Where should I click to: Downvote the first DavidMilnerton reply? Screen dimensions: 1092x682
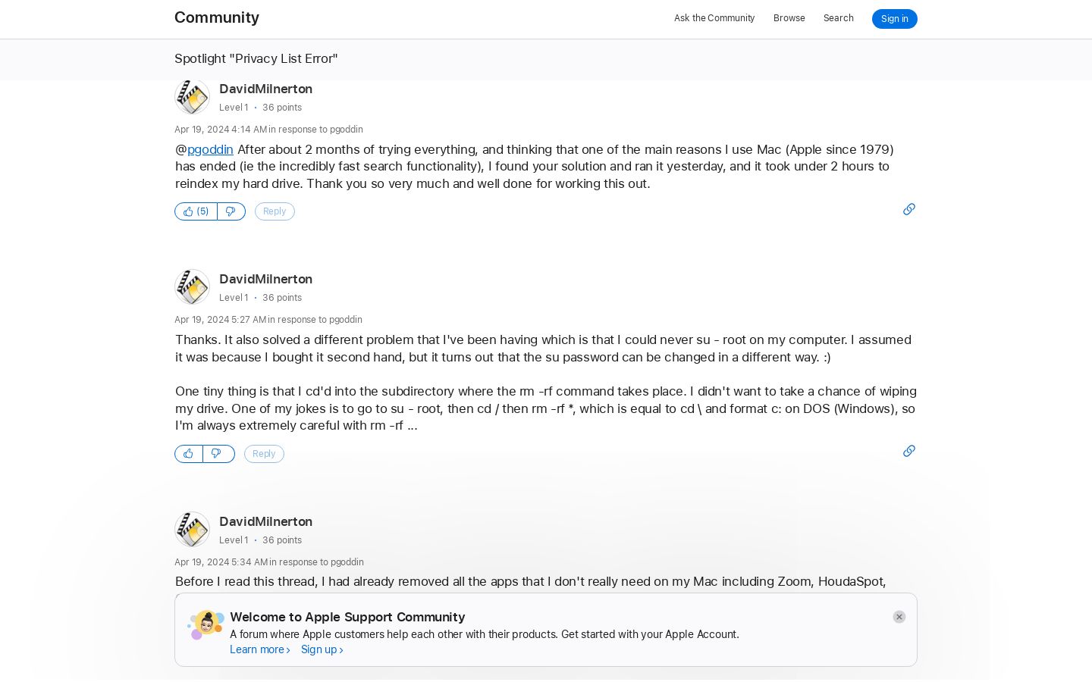coord(231,211)
